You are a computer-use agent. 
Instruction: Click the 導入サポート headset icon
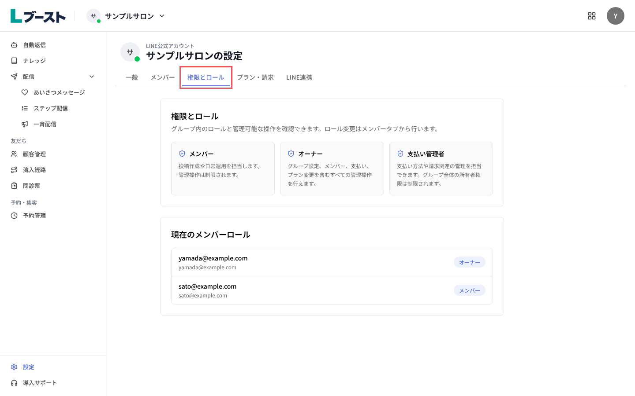pos(14,383)
